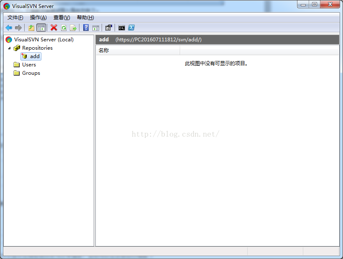
Task: Select the Users tree item
Action: tap(29, 65)
